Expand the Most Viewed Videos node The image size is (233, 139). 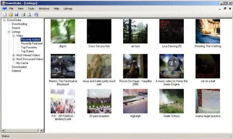click(x=13, y=55)
